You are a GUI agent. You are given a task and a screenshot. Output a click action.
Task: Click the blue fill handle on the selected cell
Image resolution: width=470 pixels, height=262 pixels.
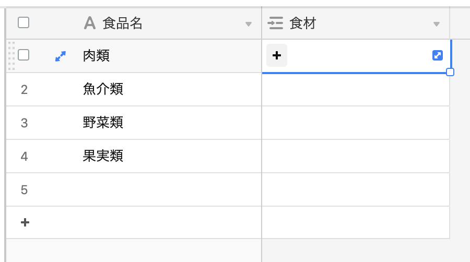[450, 72]
